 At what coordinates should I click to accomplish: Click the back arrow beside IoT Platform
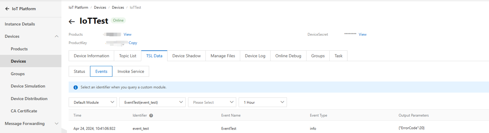coord(7,9)
